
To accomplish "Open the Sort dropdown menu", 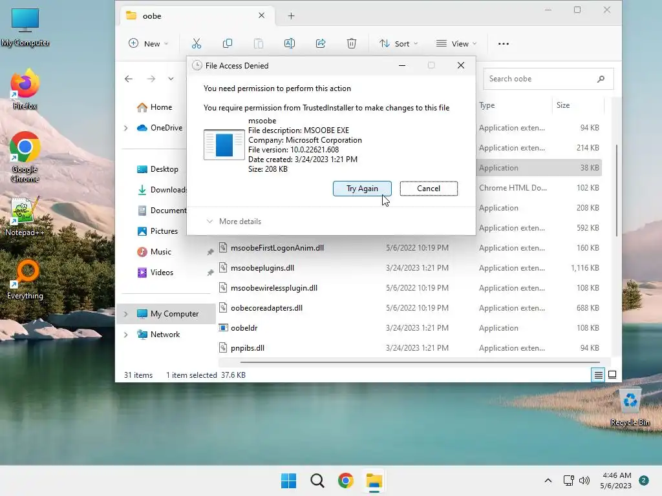I will 398,43.
